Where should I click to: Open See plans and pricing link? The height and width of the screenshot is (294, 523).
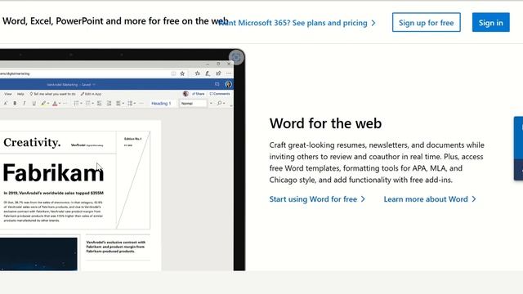(334, 23)
